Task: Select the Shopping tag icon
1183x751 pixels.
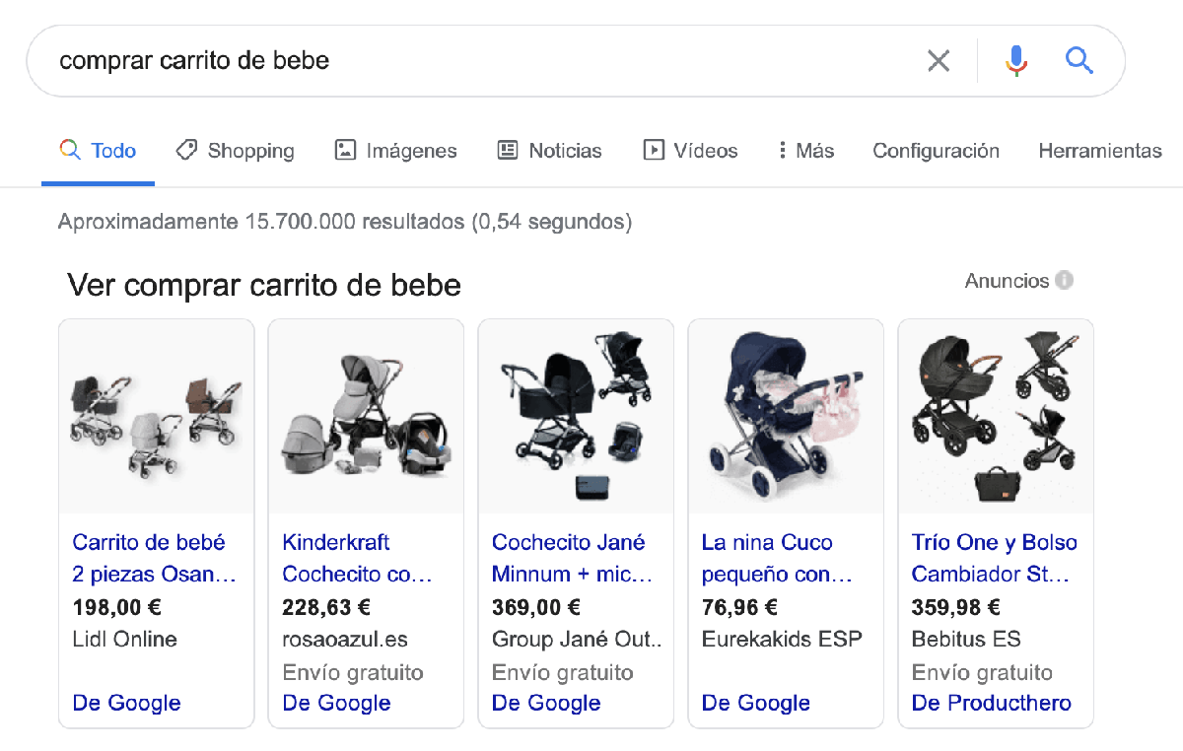Action: [x=186, y=150]
